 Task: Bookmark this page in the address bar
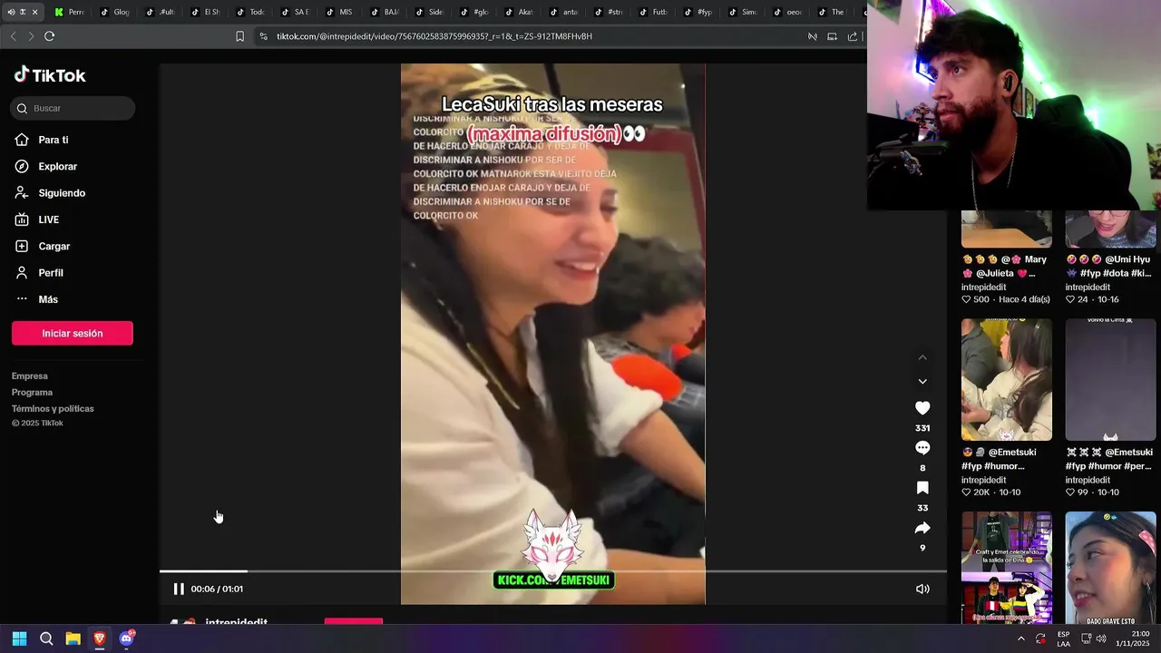click(x=239, y=36)
